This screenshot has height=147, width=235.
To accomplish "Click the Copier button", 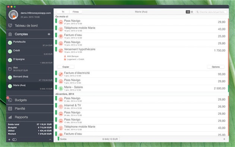I will point(66,67).
